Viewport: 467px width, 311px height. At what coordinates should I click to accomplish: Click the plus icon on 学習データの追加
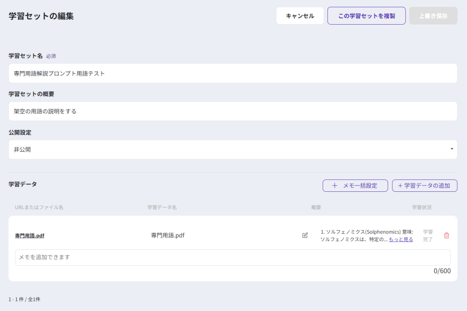tap(400, 186)
